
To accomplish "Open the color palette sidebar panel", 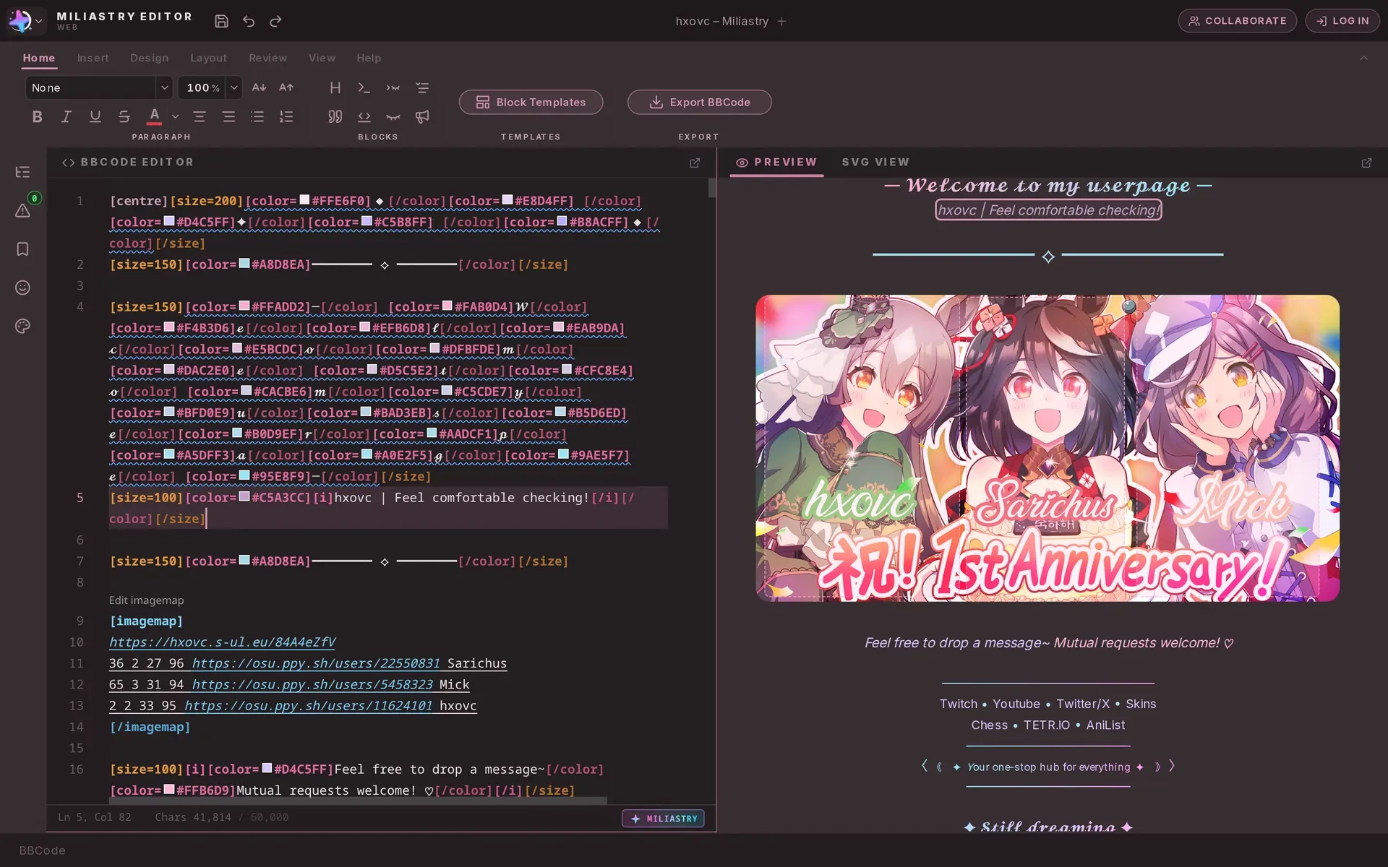I will pos(22,326).
